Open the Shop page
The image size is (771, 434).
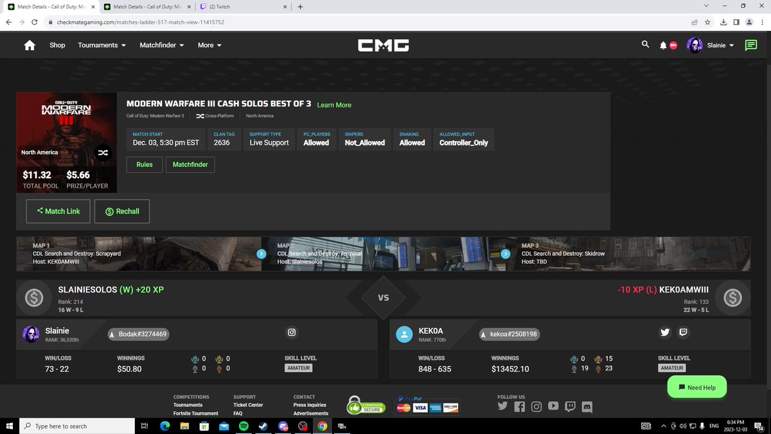(x=57, y=45)
